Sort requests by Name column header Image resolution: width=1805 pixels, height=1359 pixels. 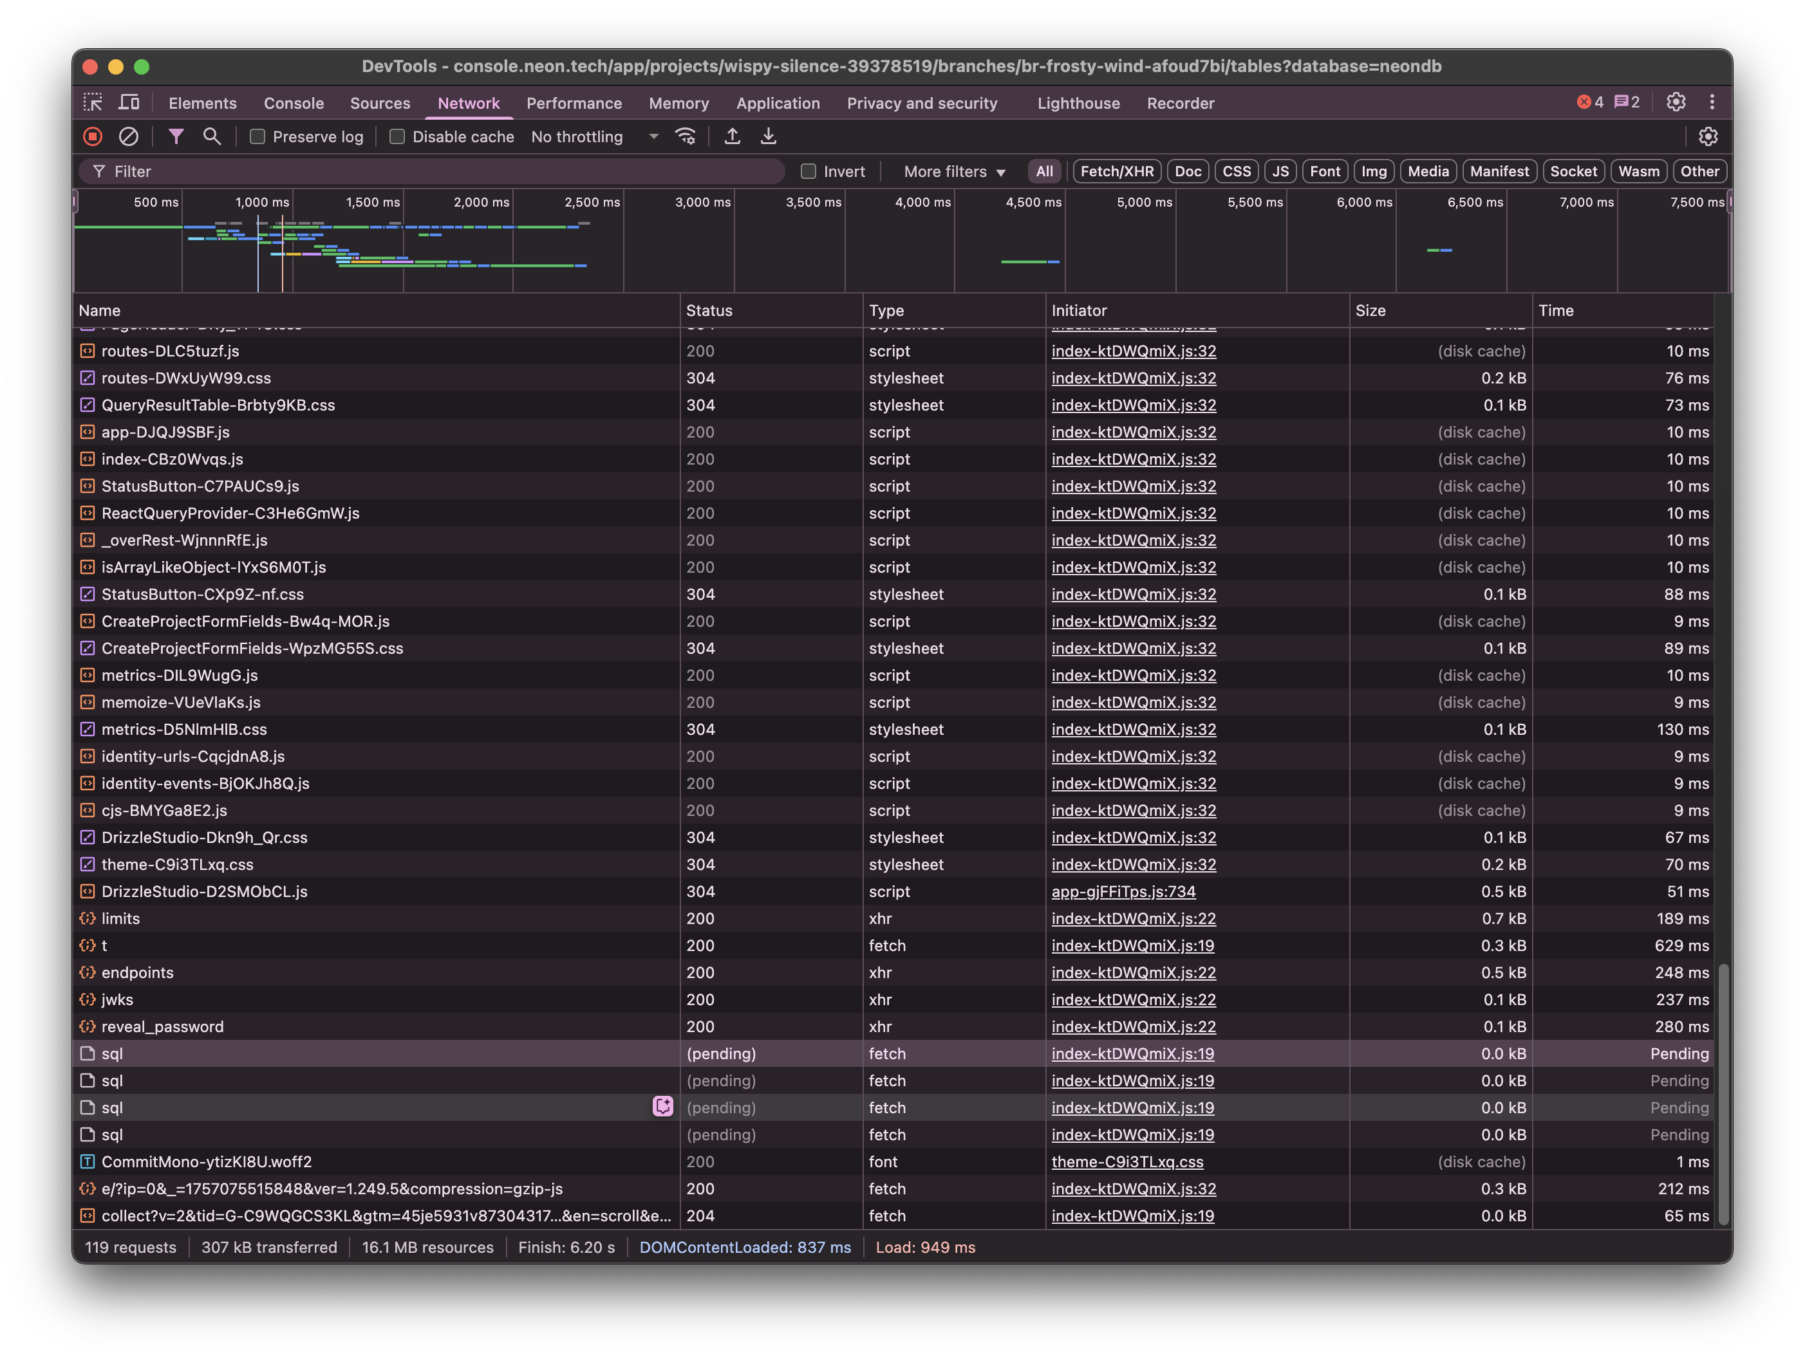(x=376, y=311)
